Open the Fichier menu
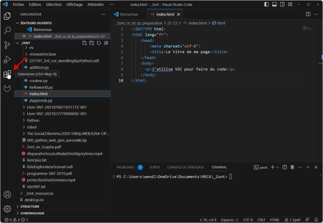Viewport: 323px width, 223px height. pos(19,5)
